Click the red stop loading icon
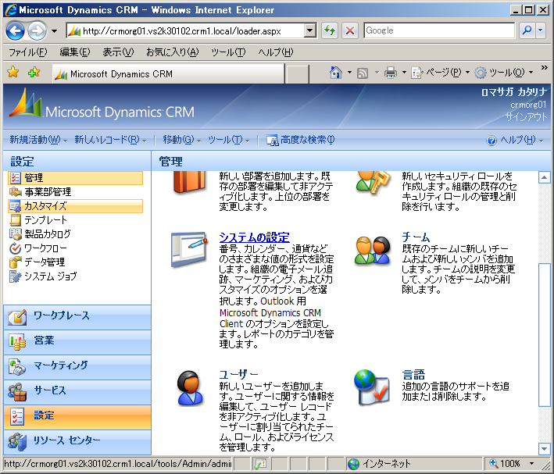This screenshot has height=474, width=554. coord(350,31)
